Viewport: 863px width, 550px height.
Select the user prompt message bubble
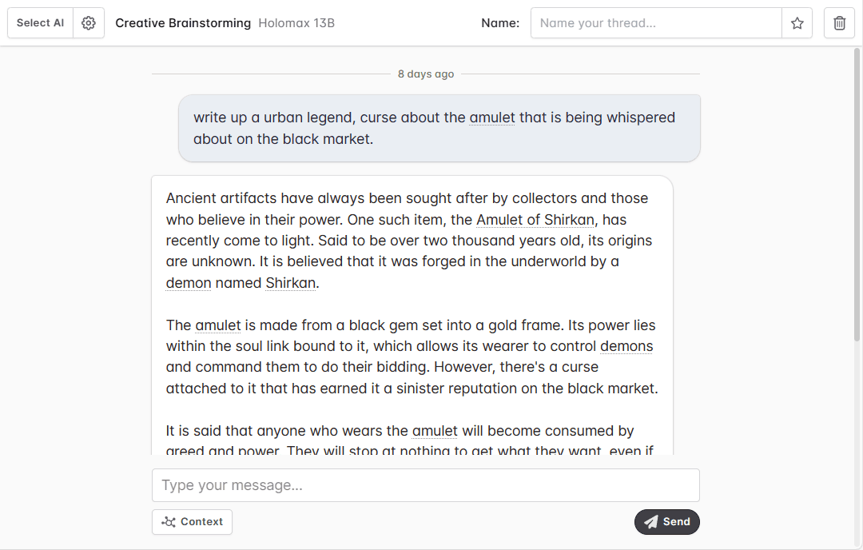[439, 128]
